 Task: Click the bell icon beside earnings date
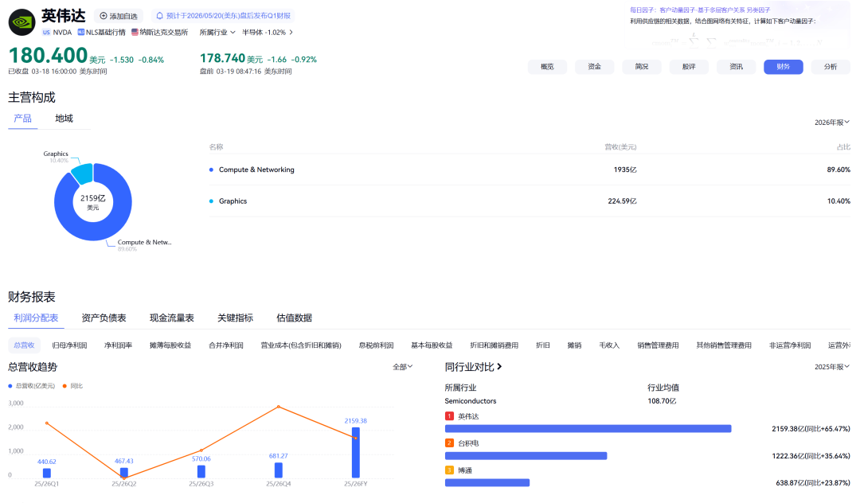point(159,16)
